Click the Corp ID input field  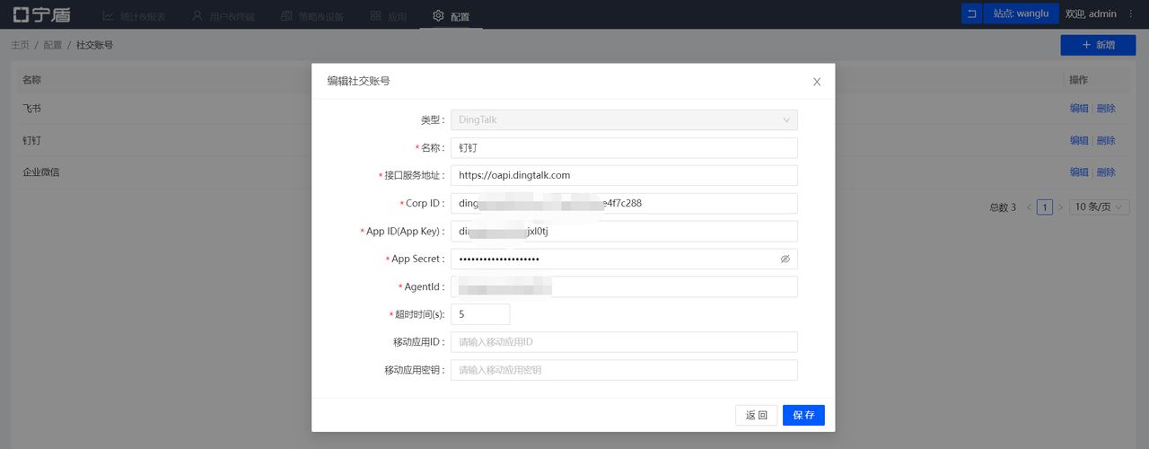tap(624, 203)
